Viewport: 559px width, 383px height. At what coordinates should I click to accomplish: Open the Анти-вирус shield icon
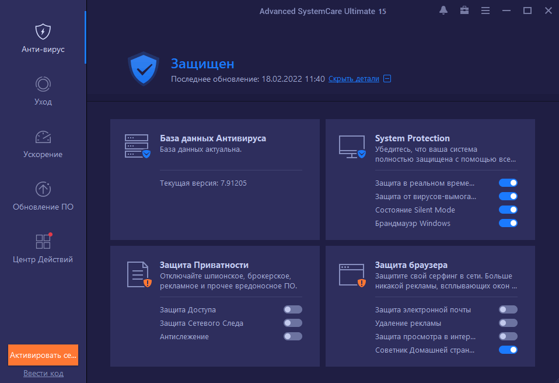pos(43,32)
